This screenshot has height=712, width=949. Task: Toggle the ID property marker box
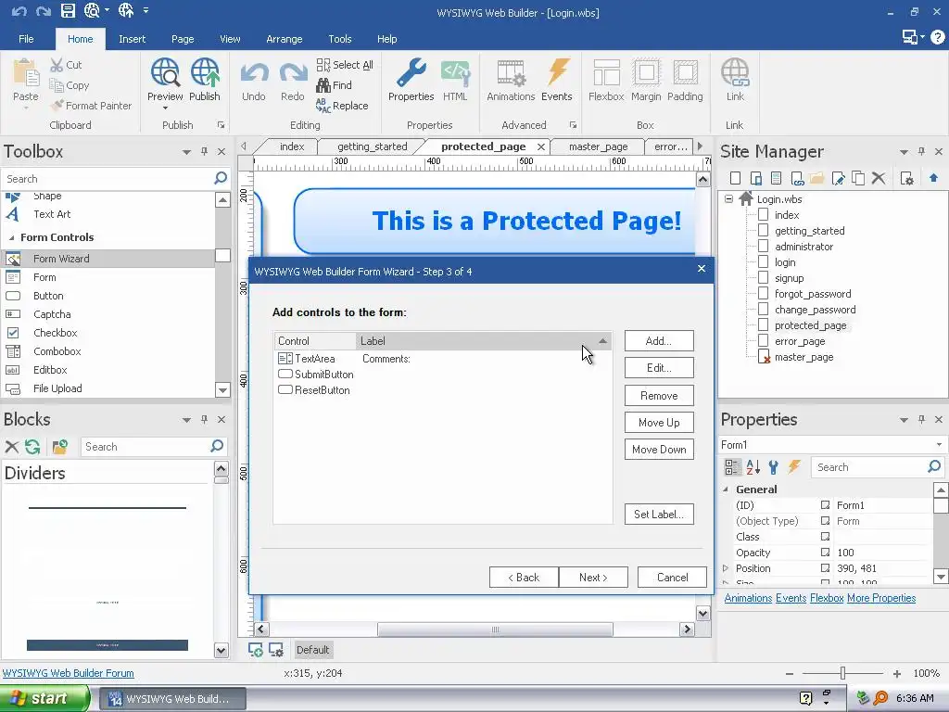pos(825,505)
